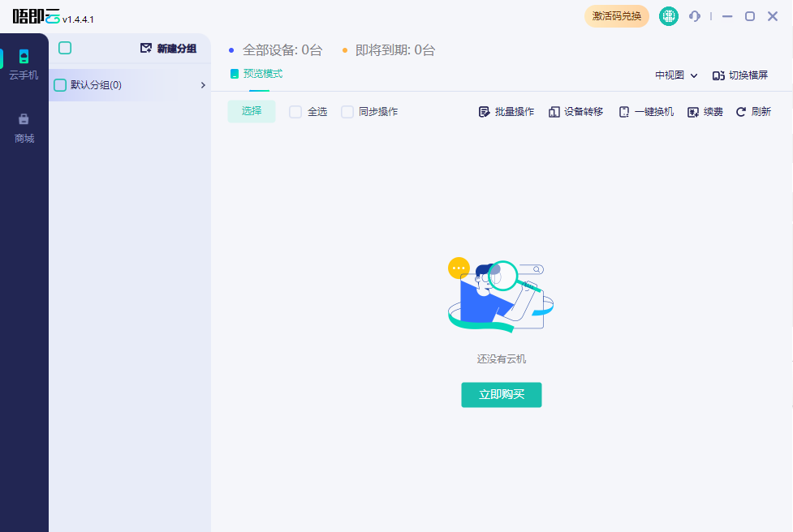
Task: Open customer service headset icon
Action: tap(694, 15)
